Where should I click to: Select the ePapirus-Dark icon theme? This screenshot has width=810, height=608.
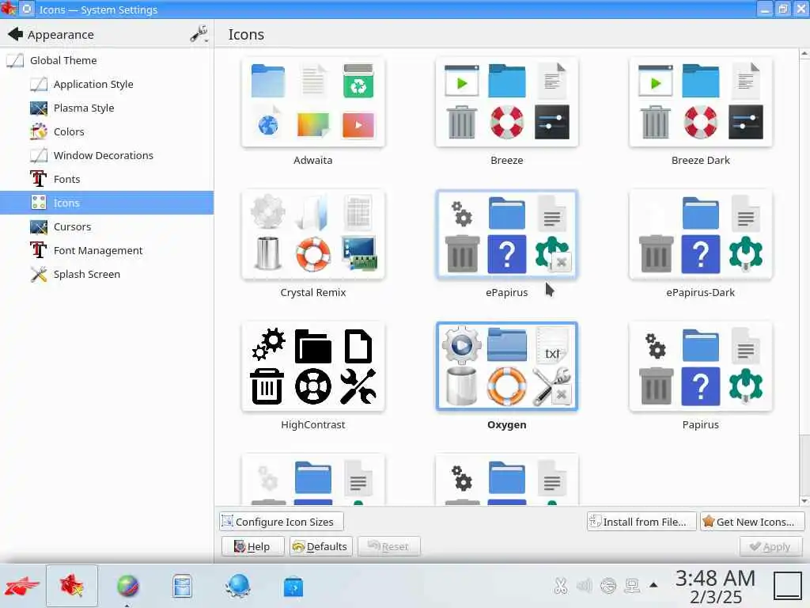click(x=701, y=234)
